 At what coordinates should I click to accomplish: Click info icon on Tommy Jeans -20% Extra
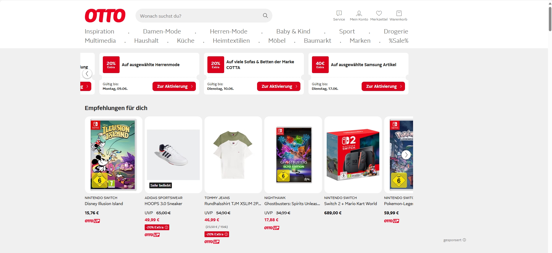pos(226,234)
